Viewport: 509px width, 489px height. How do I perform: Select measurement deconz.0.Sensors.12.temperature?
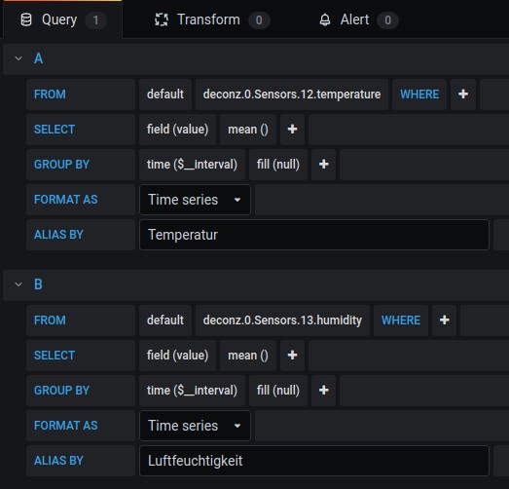click(x=292, y=94)
